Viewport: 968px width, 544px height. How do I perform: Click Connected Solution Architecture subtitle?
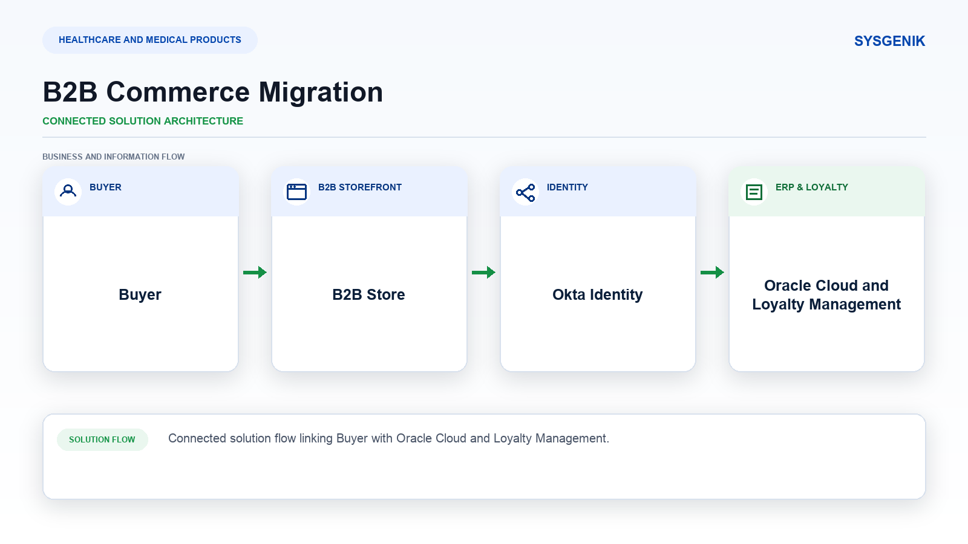[x=143, y=121]
